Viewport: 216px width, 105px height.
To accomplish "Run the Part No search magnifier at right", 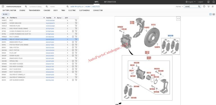I will coord(199,6).
